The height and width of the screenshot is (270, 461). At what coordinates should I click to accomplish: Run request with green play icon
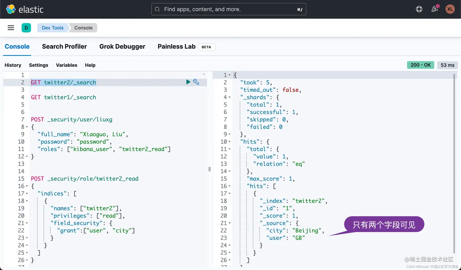click(188, 82)
